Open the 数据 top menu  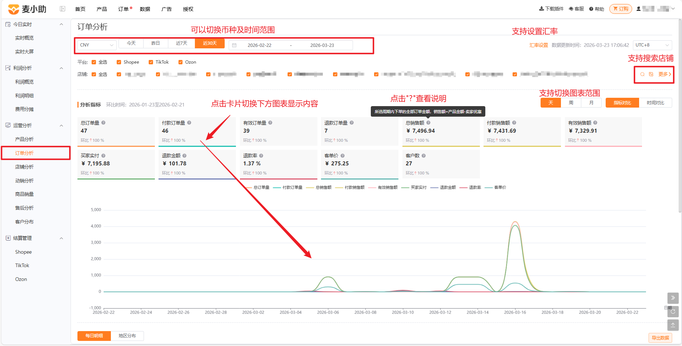[x=145, y=9]
